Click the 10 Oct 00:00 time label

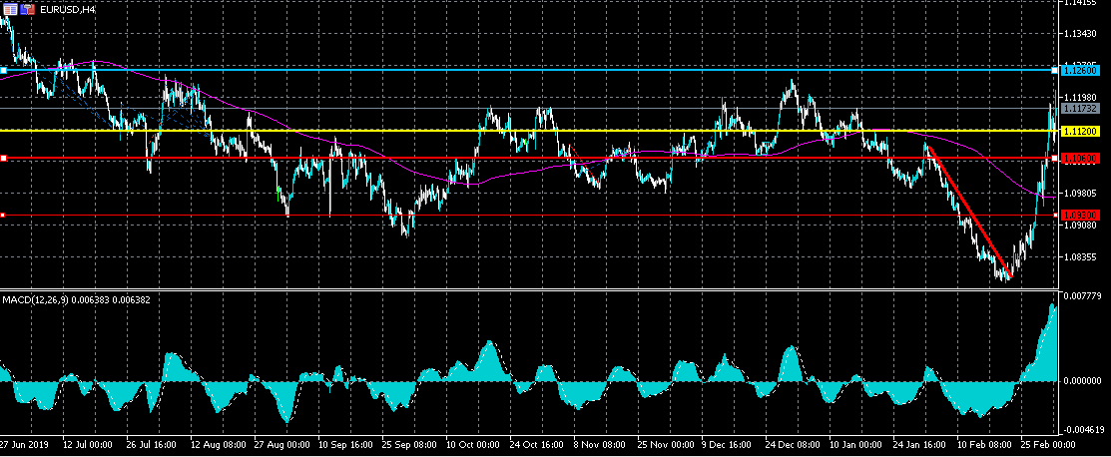472,443
